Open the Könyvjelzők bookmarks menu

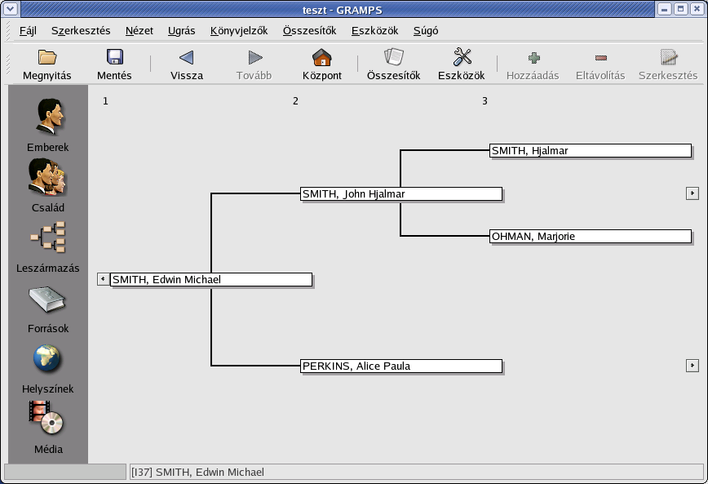coord(238,31)
